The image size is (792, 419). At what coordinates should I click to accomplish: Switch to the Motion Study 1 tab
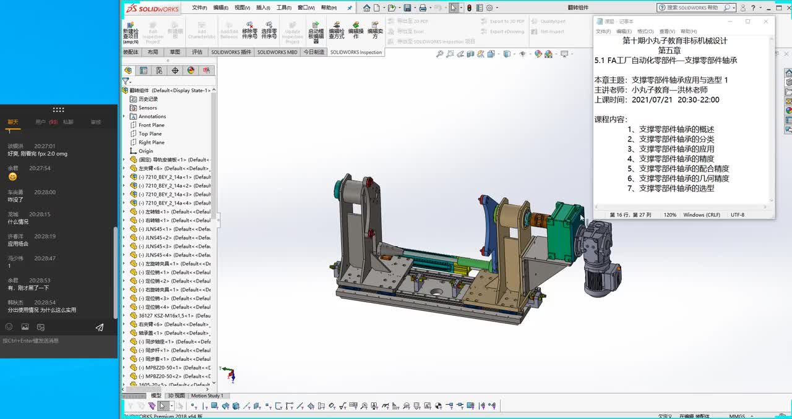207,396
